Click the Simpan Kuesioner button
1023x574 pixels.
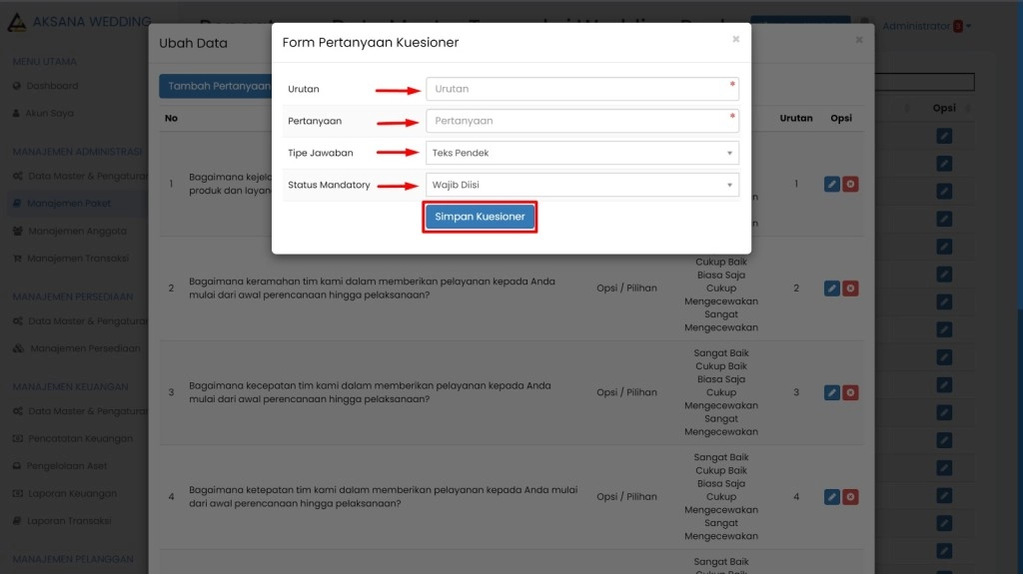(480, 217)
